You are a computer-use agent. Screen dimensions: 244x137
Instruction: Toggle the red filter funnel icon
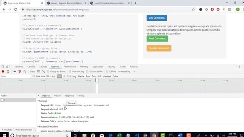pos(19,72)
